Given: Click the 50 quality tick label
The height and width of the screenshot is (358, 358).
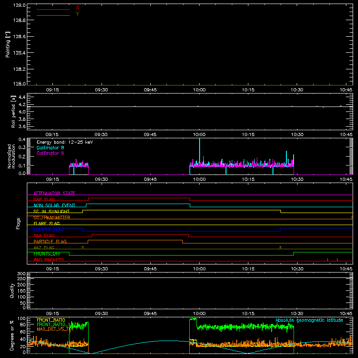Looking at the screenshot, I should [23, 303].
